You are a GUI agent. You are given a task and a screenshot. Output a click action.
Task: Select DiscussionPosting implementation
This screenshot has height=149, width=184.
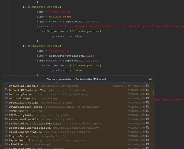tap(77, 103)
